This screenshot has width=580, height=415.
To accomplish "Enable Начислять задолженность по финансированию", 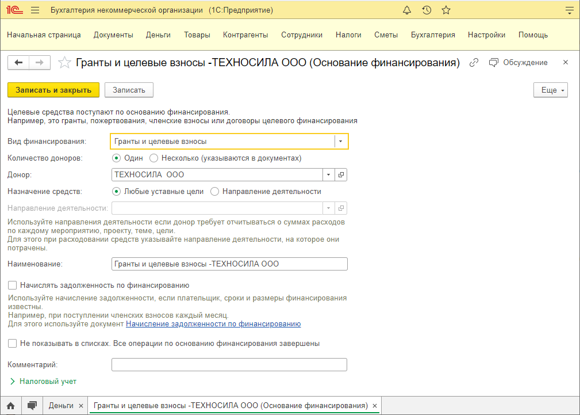I will (13, 285).
